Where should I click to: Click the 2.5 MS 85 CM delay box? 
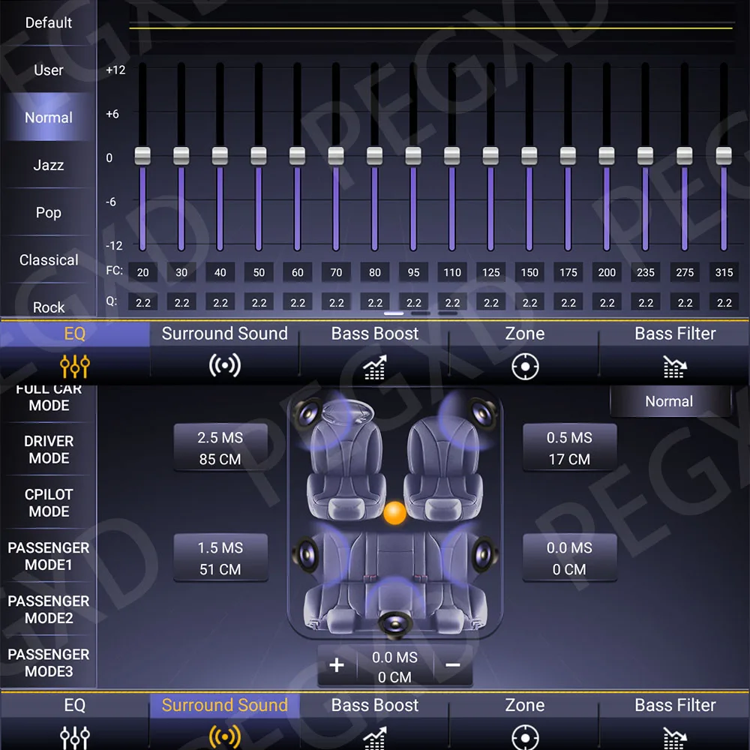click(220, 448)
